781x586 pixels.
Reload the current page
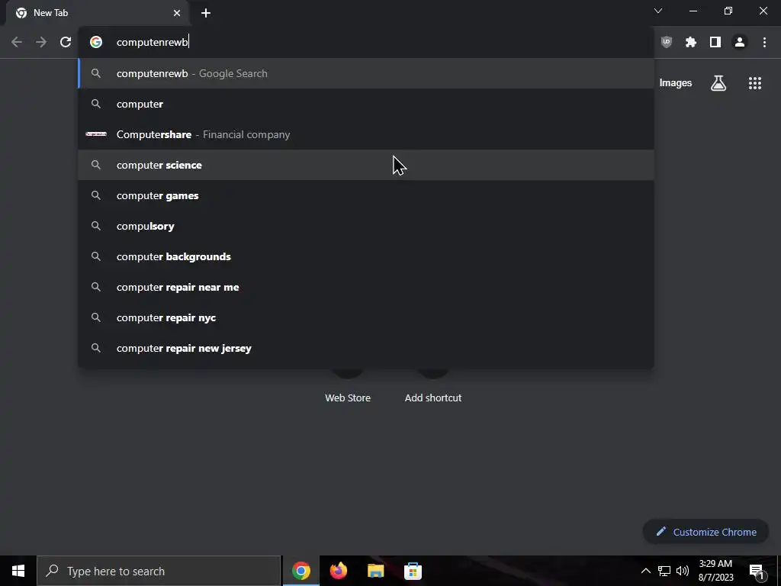(x=66, y=43)
